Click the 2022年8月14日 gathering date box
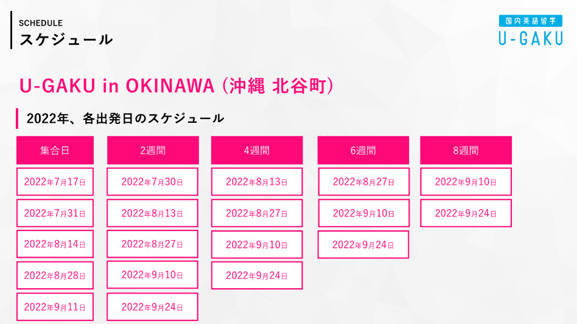Screen dimensions: 577x324 (55, 244)
